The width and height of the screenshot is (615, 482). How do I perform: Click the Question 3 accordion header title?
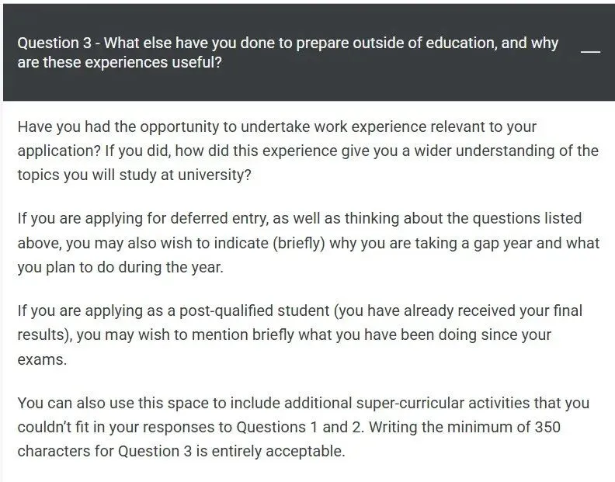(x=287, y=43)
